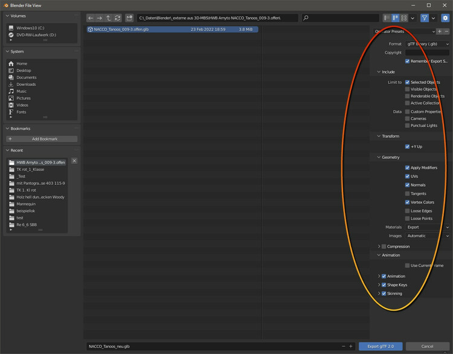Open recent folder TK rot_1_Klasse
453x354 pixels.
click(x=37, y=169)
